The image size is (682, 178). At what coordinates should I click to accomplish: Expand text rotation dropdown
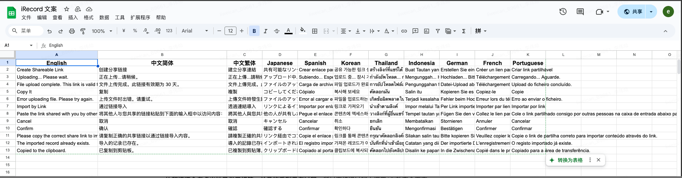click(x=393, y=31)
